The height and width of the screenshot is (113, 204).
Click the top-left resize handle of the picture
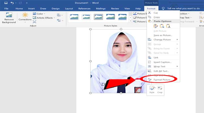tap(90, 29)
